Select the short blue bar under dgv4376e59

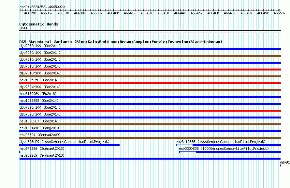coord(69,145)
